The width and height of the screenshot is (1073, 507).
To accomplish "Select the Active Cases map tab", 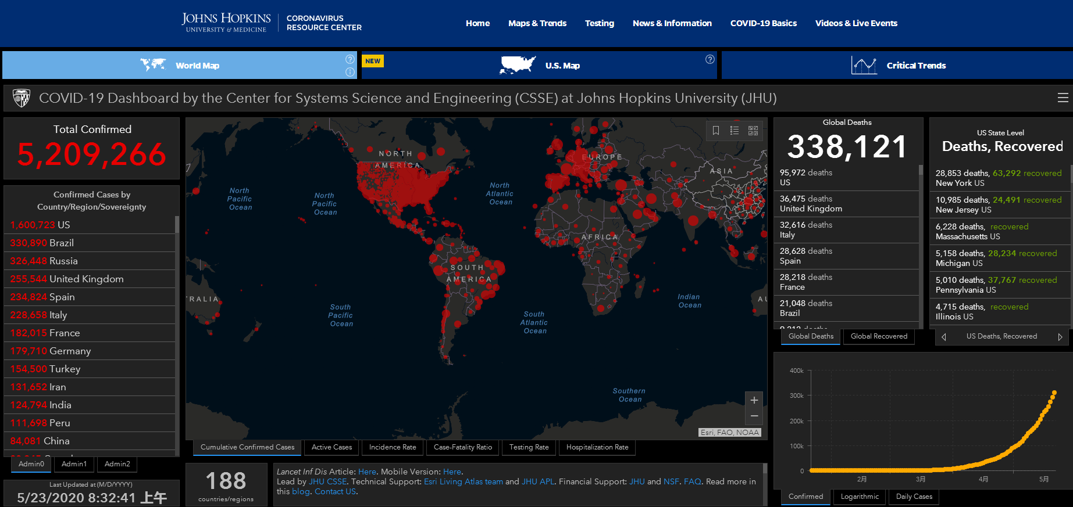I will pyautogui.click(x=331, y=447).
